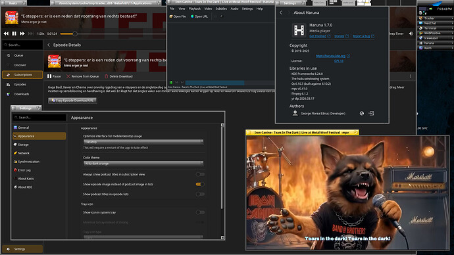The height and width of the screenshot is (255, 454).
Task: Seek in Haruna's blue progress bar
Action: coord(230,83)
